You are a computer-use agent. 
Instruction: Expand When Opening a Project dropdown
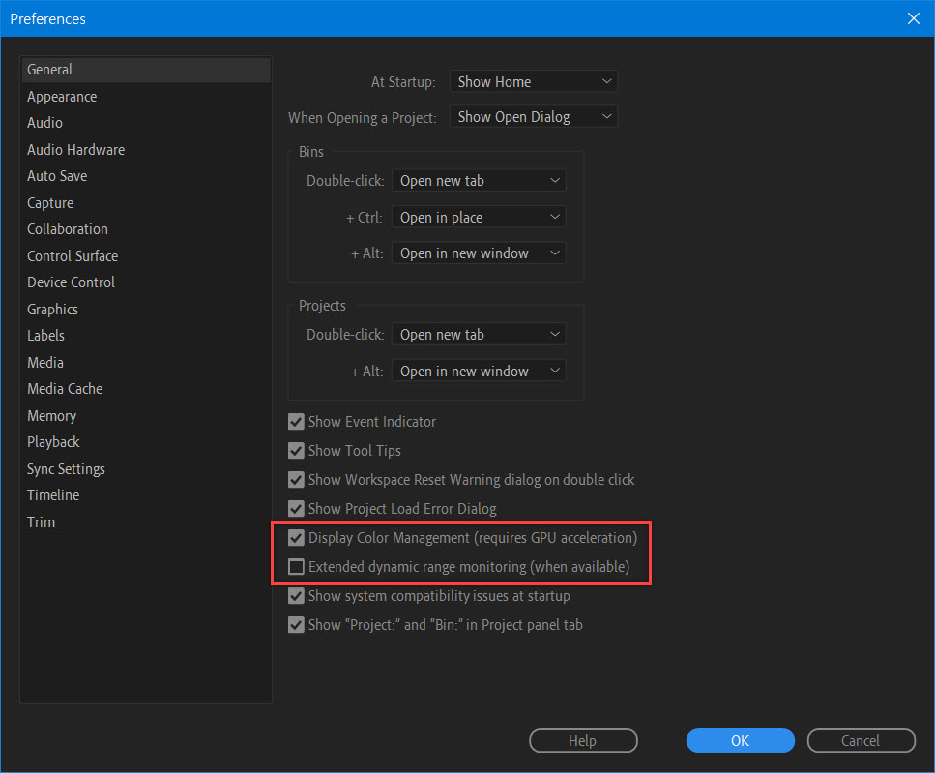coord(534,117)
